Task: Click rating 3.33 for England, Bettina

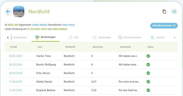Action: tap(94, 90)
